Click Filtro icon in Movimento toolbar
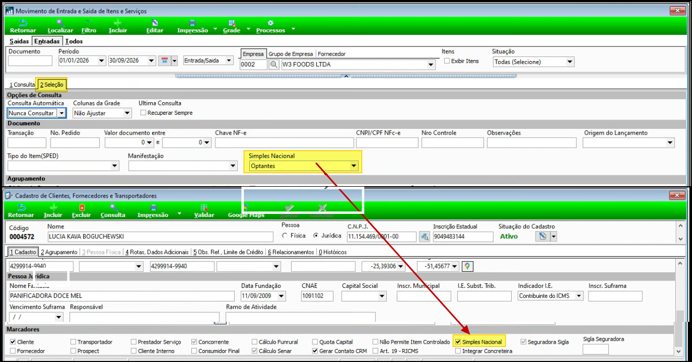This screenshot has height=362, width=692. 89,23
